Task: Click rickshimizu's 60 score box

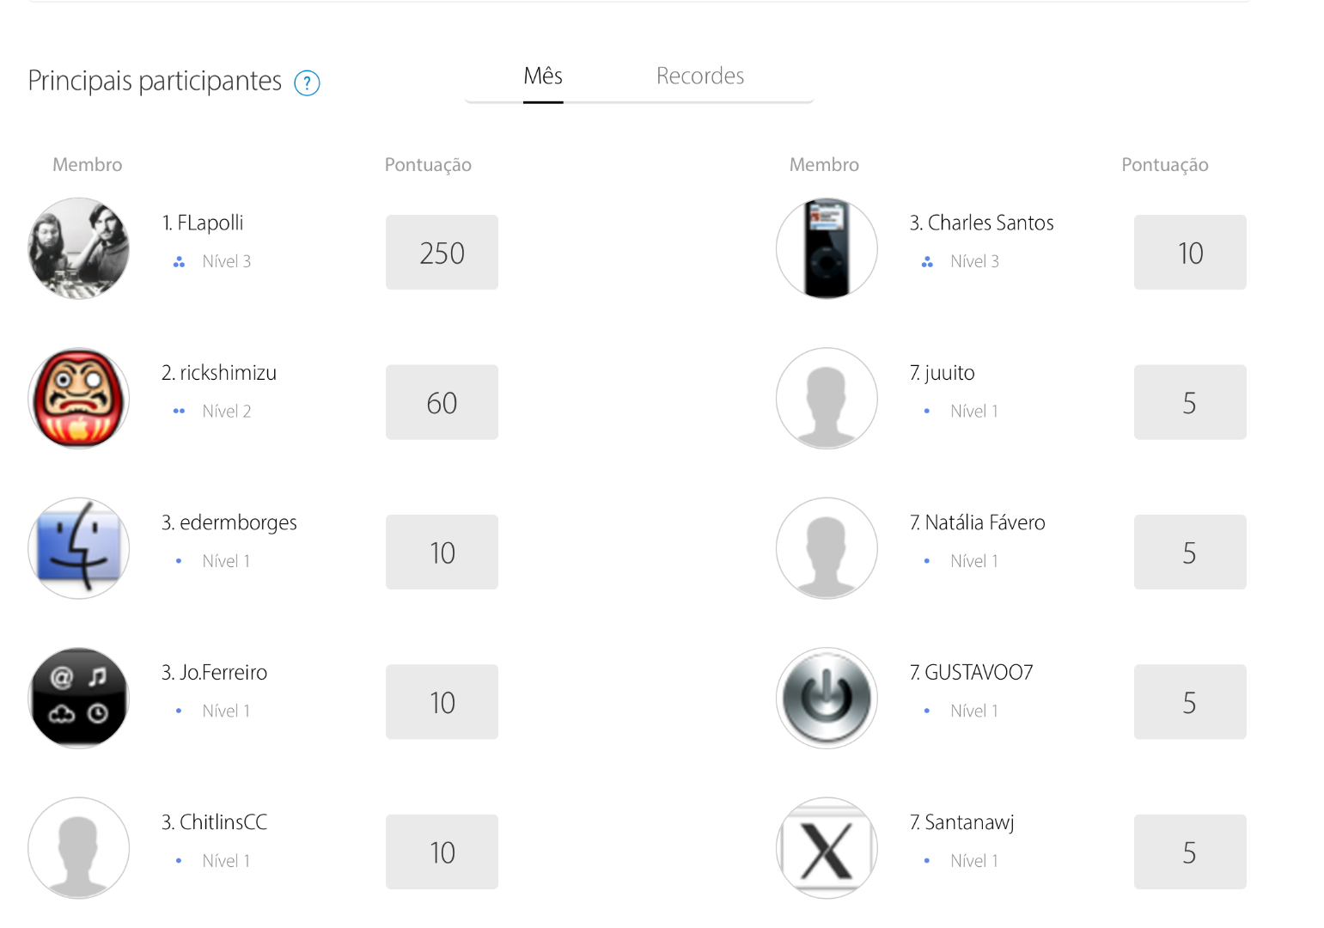Action: (442, 402)
